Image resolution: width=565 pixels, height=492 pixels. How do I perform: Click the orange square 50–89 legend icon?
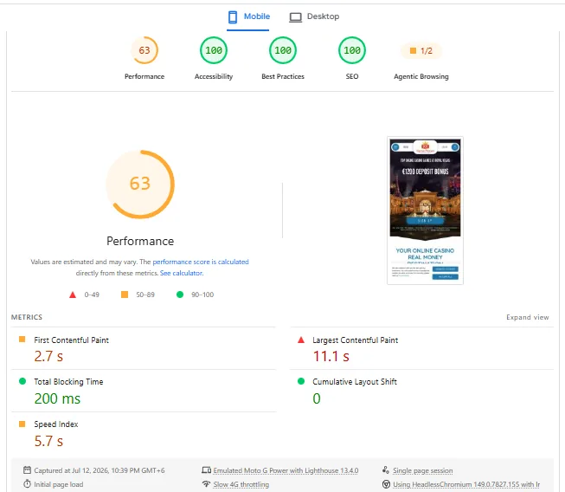[125, 295]
